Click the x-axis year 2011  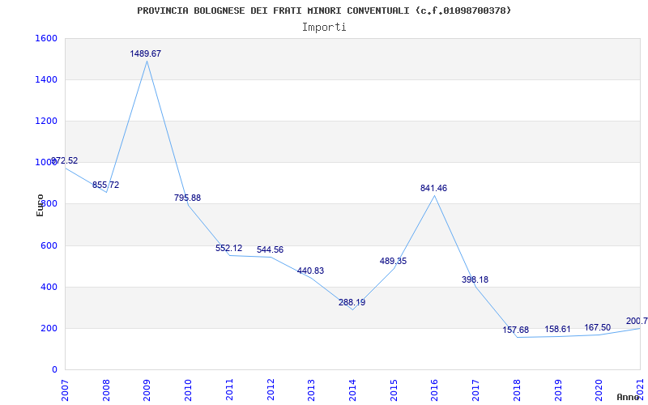pyautogui.click(x=229, y=390)
